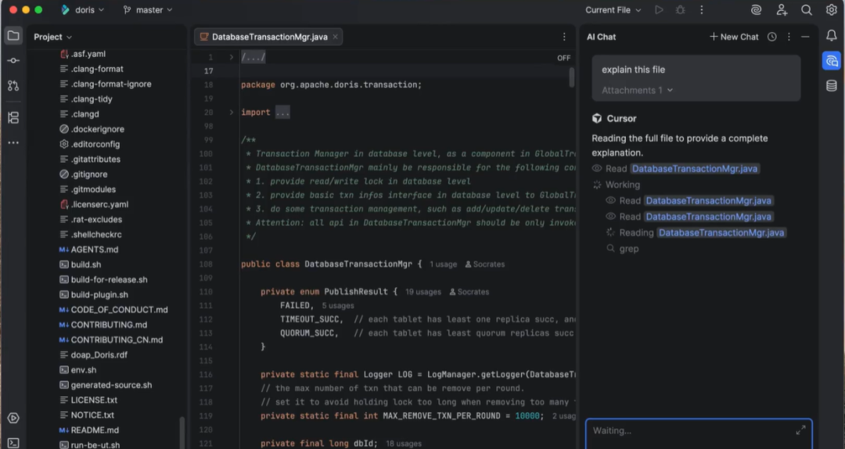The height and width of the screenshot is (449, 845).
Task: Click eye icon of first nested Read entry
Action: [610, 200]
